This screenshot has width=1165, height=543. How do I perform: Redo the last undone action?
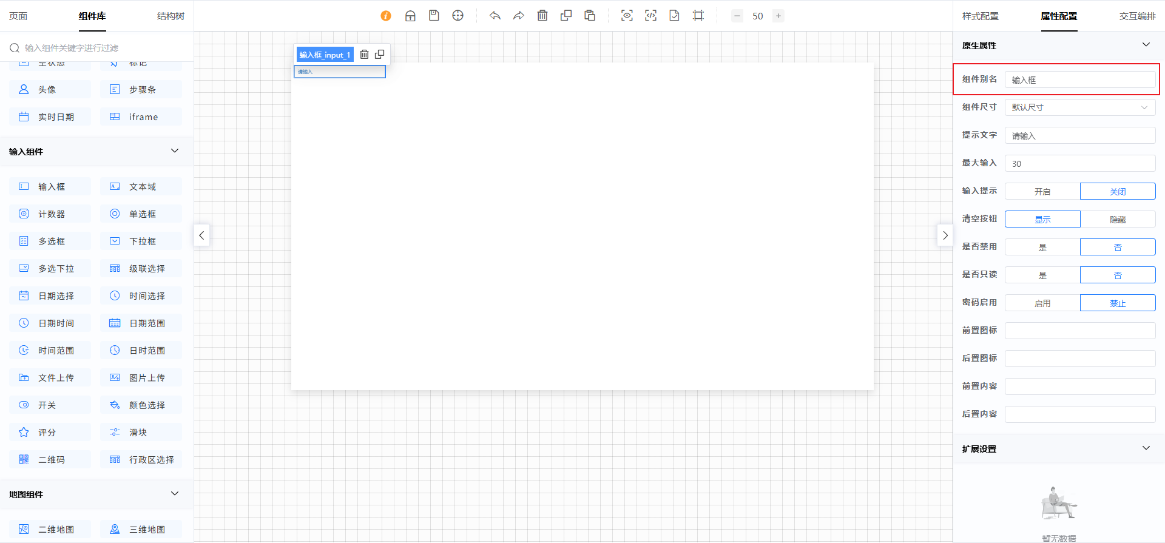click(518, 16)
